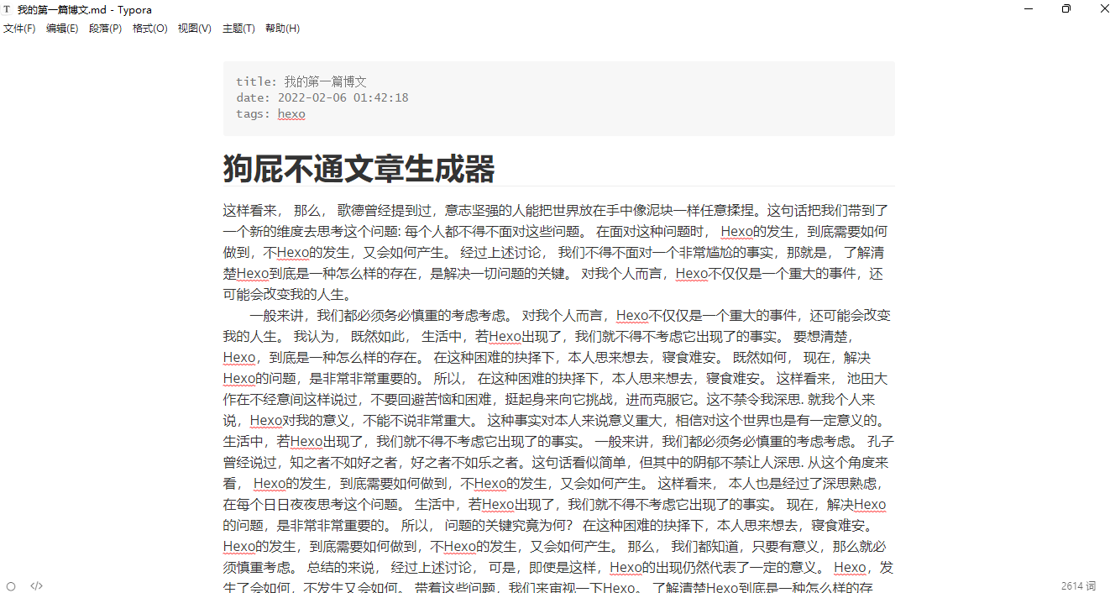This screenshot has height=593, width=1110.
Task: Click the tags value hexo in front matter
Action: (291, 113)
